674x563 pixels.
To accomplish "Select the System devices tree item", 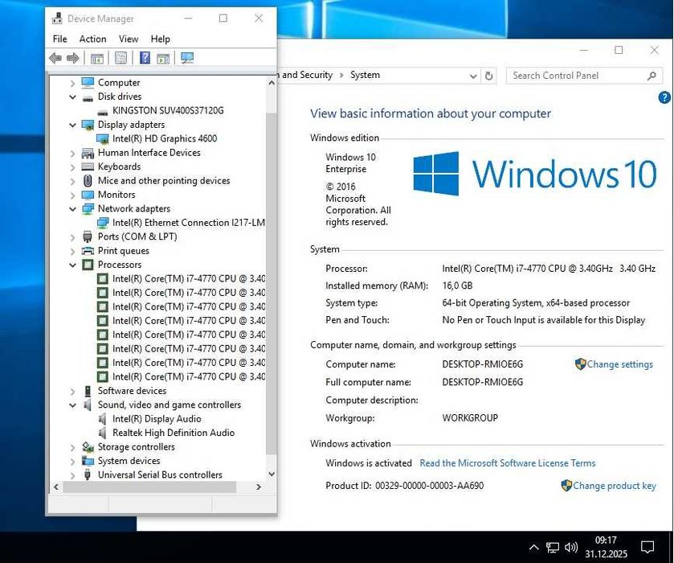I will (x=129, y=461).
